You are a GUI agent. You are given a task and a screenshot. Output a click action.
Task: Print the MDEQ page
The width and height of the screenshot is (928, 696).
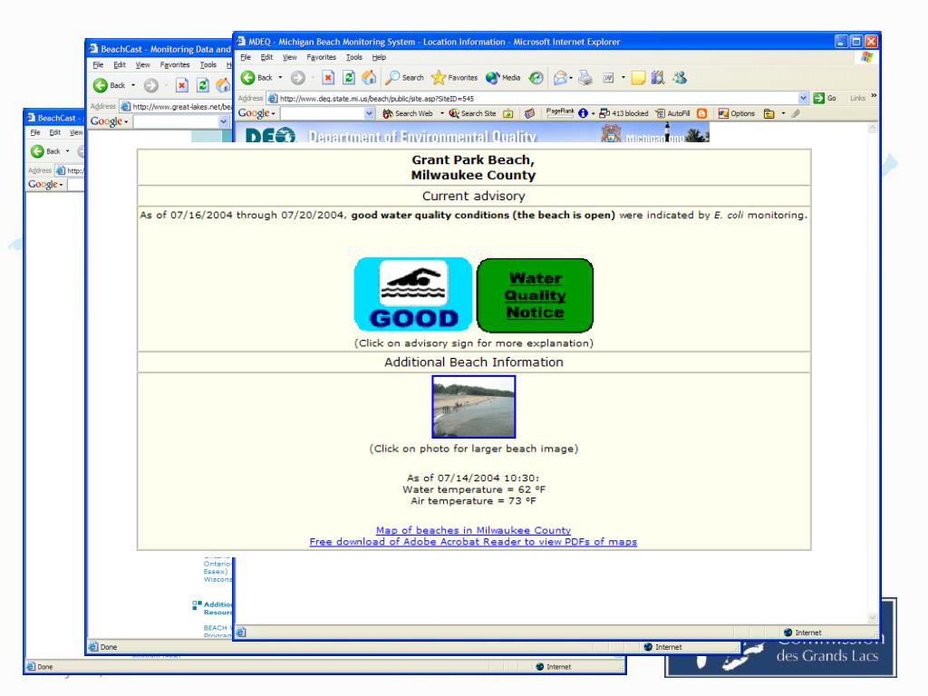(585, 78)
